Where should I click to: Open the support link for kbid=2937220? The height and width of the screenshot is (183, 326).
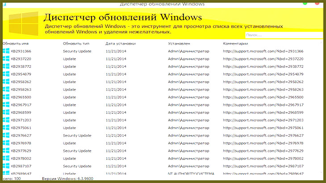click(x=263, y=59)
